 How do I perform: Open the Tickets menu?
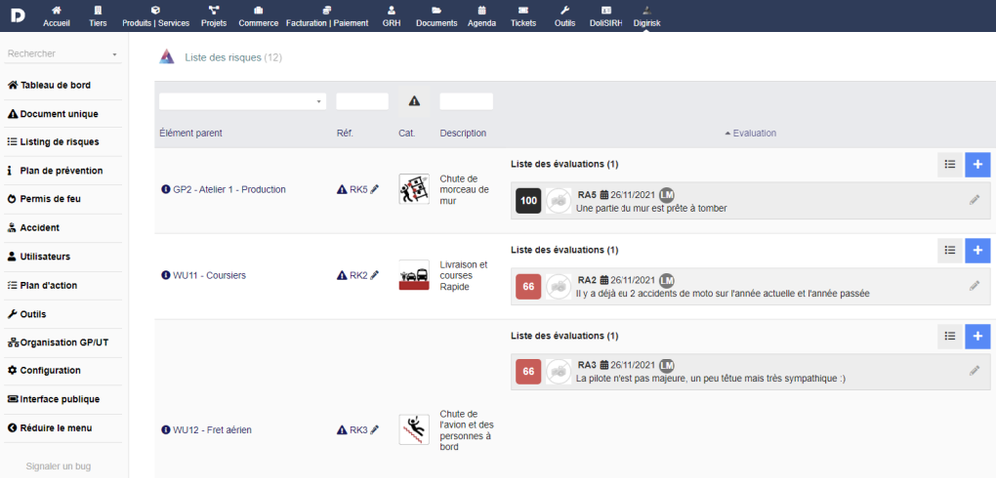523,16
